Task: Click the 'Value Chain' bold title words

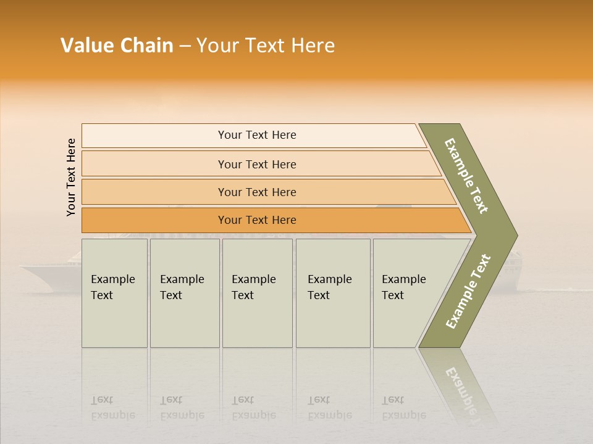Action: 117,45
